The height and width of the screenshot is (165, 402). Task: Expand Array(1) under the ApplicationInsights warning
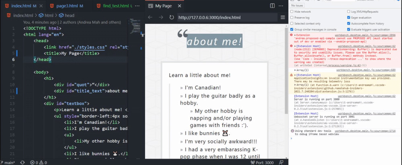coord(295,85)
